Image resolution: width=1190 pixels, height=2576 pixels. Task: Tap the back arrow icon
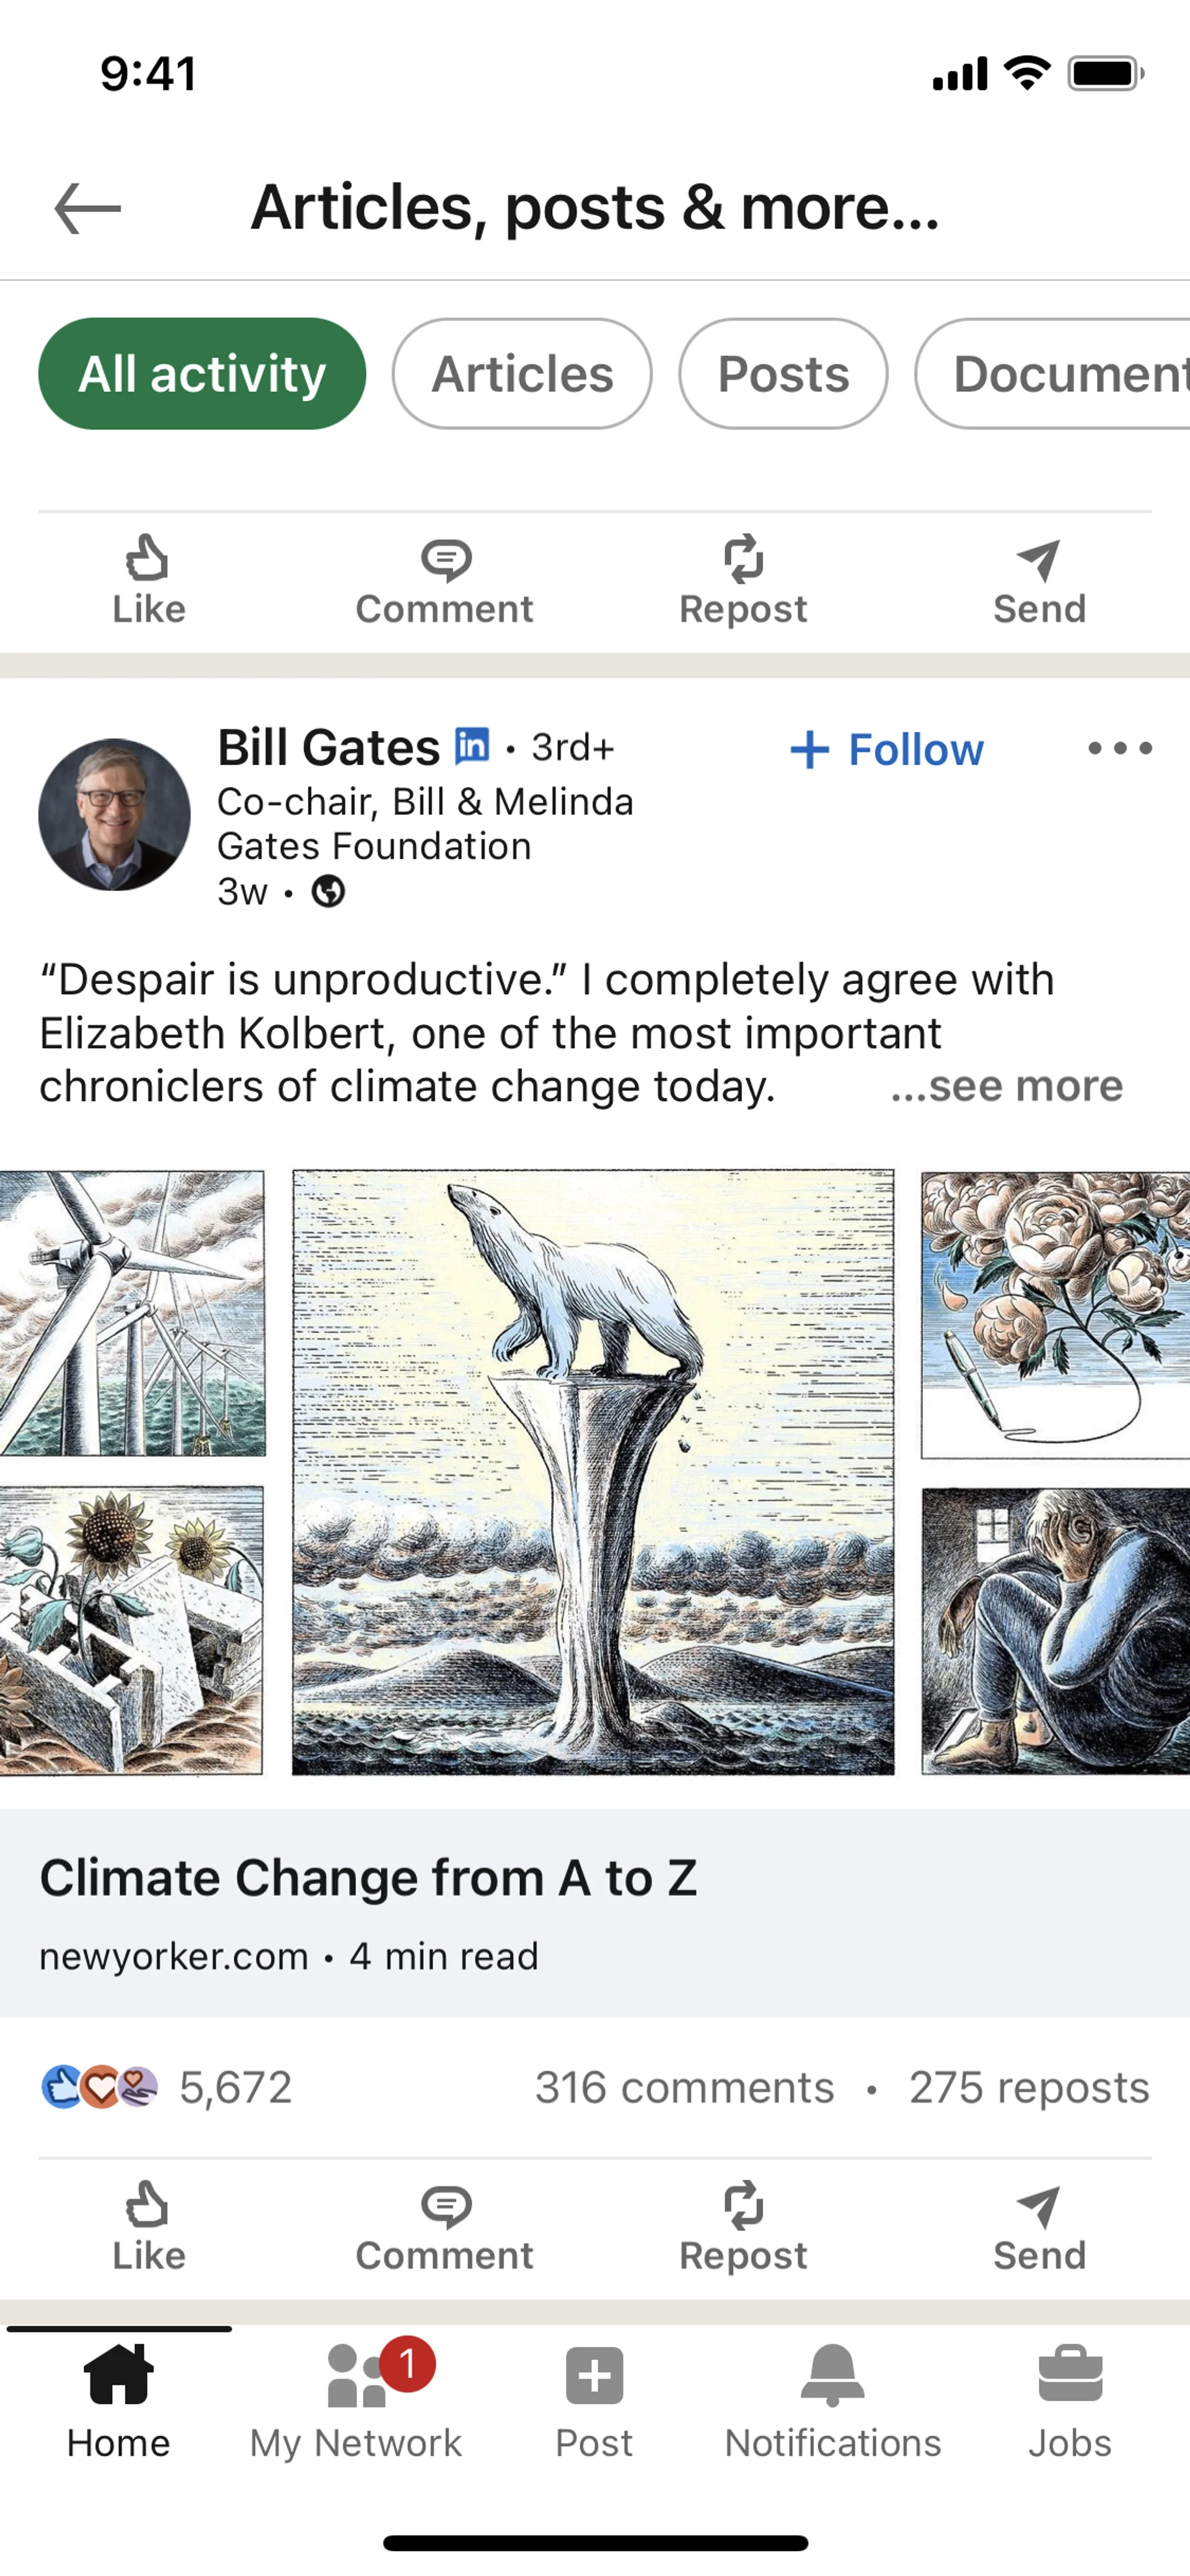pos(88,208)
